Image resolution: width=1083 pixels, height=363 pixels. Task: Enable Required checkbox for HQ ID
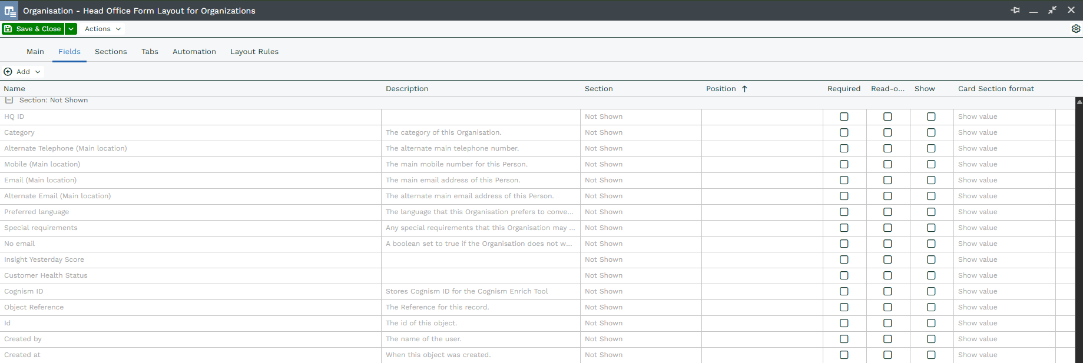[844, 116]
